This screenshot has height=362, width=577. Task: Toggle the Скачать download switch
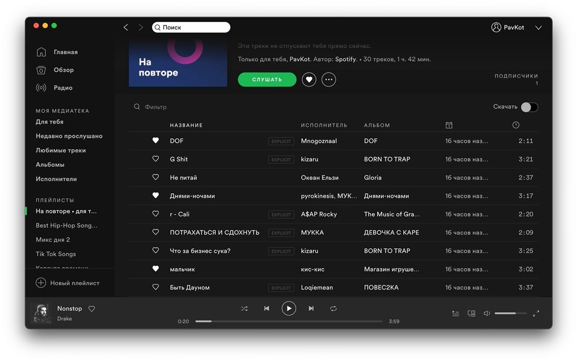point(529,107)
